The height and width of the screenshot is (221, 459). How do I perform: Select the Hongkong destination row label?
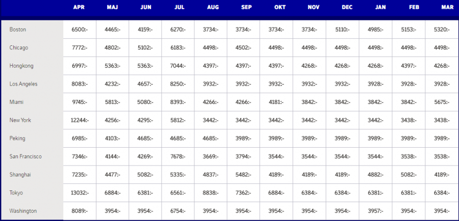click(20, 66)
